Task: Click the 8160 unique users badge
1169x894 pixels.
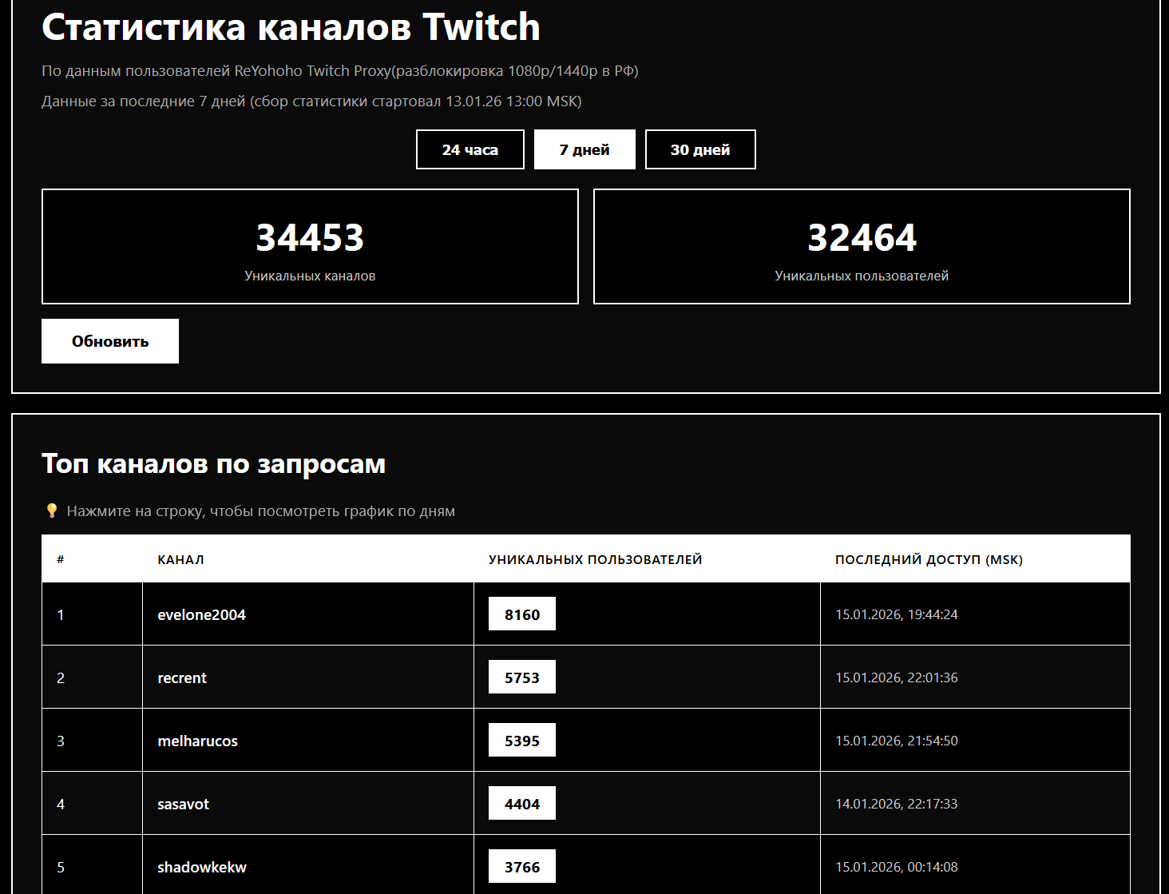Action: tap(522, 614)
